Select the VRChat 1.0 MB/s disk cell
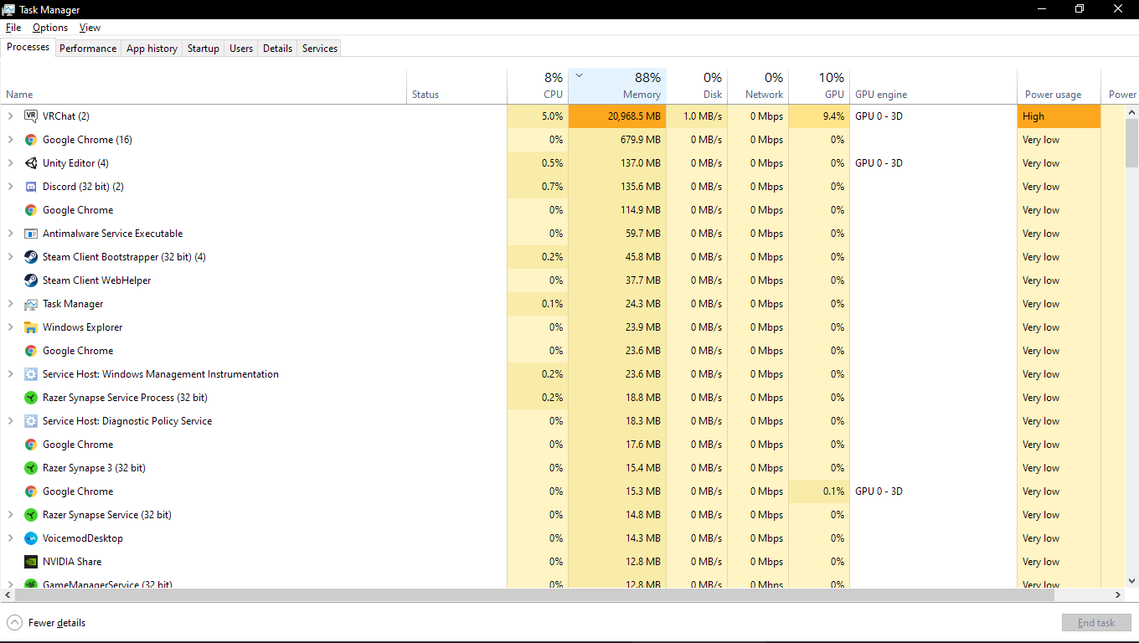1139x643 pixels. pos(697,116)
